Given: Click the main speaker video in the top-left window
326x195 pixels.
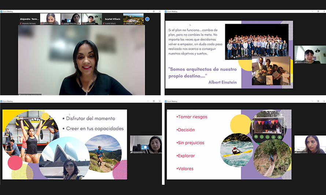Looking at the screenshot, I should 81,60.
